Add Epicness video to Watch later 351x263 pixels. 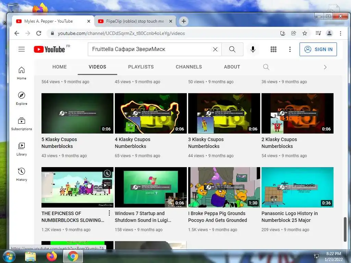point(107,173)
